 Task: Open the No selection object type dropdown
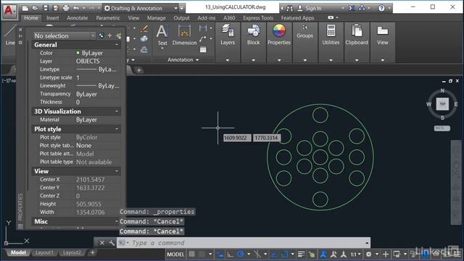65,36
